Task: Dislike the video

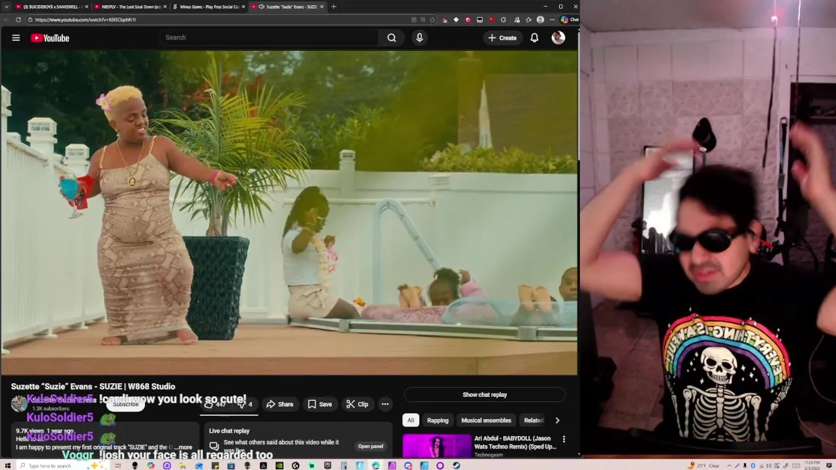Action: coord(244,404)
